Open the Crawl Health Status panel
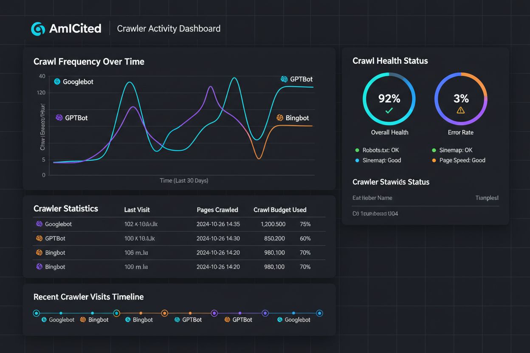530x353 pixels. tap(390, 61)
